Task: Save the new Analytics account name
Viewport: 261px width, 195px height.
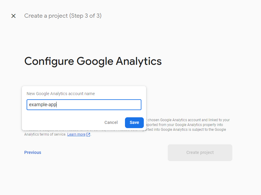Action: pos(134,122)
